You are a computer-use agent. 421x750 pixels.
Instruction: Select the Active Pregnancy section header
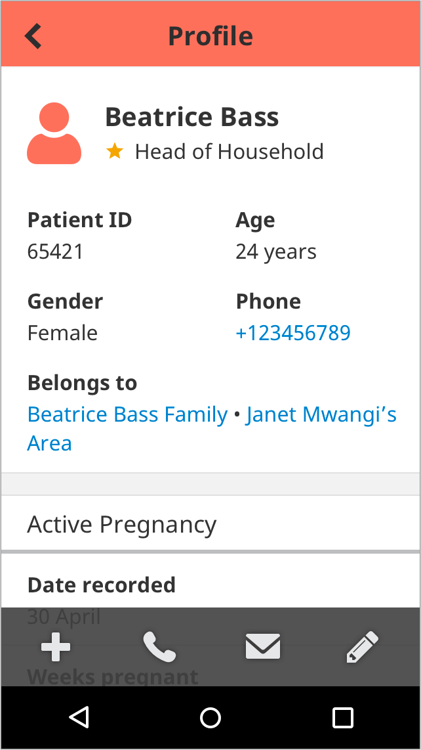(210, 524)
